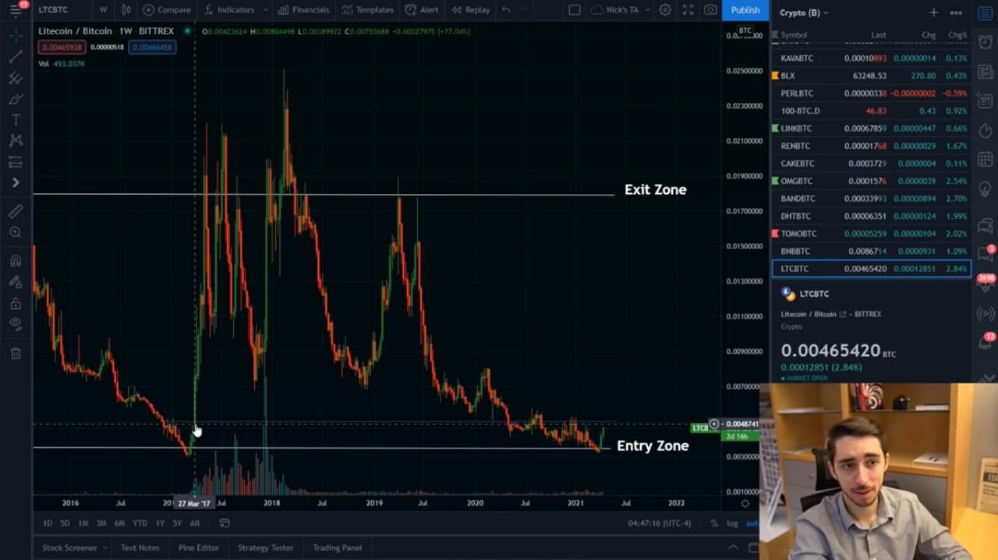Switch to the Strategy Tester tab
Image resolution: width=998 pixels, height=560 pixels.
265,548
